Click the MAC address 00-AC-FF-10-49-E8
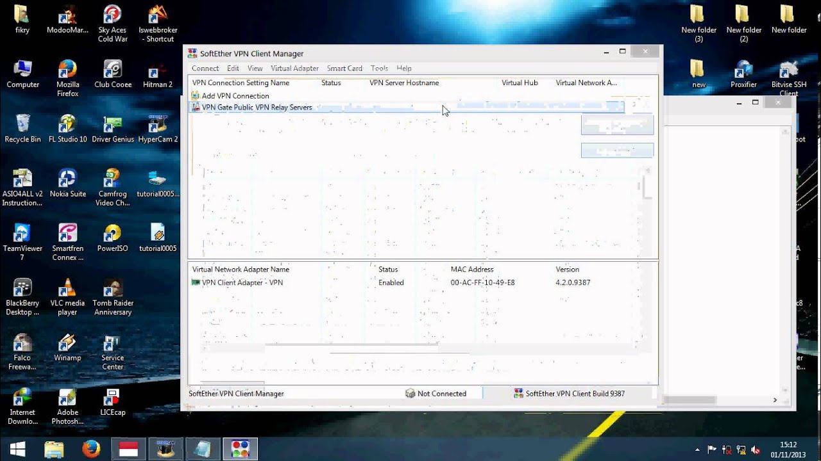The width and height of the screenshot is (821, 461). pos(482,282)
